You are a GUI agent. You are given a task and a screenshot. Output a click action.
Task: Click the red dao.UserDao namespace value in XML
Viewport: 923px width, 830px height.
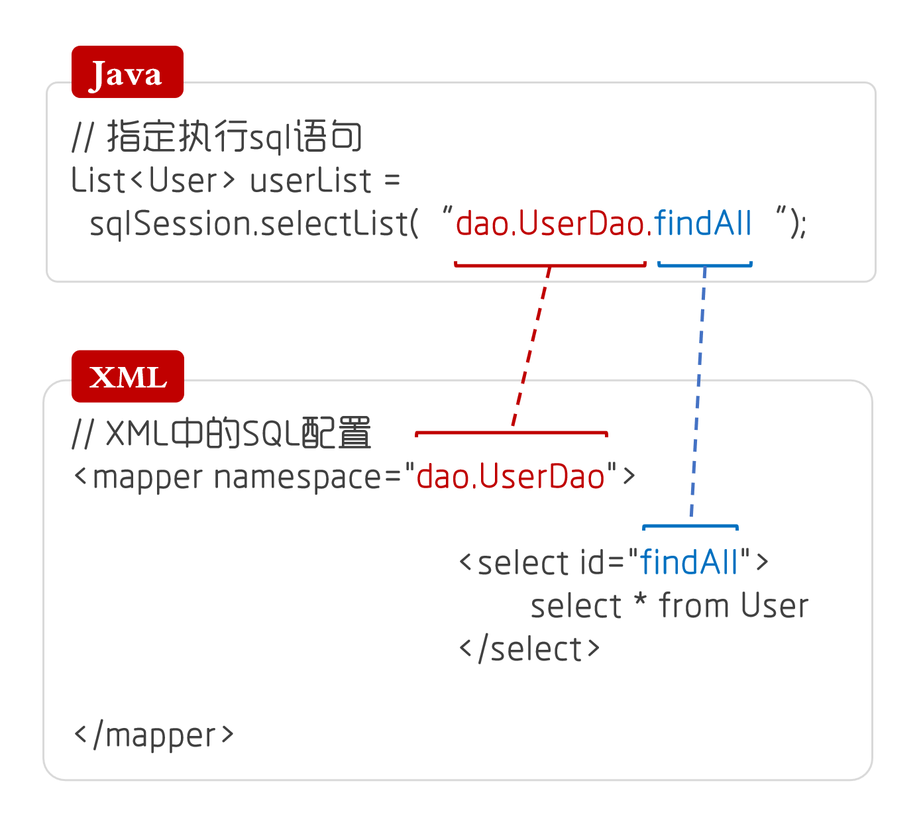[x=510, y=477]
